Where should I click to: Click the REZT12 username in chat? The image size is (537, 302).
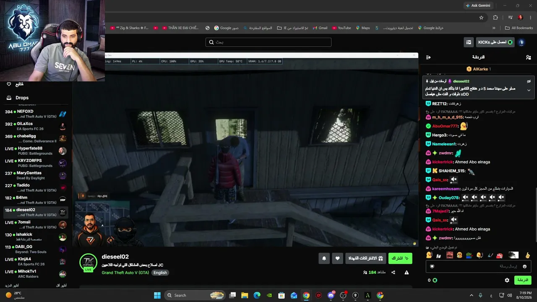click(440, 104)
